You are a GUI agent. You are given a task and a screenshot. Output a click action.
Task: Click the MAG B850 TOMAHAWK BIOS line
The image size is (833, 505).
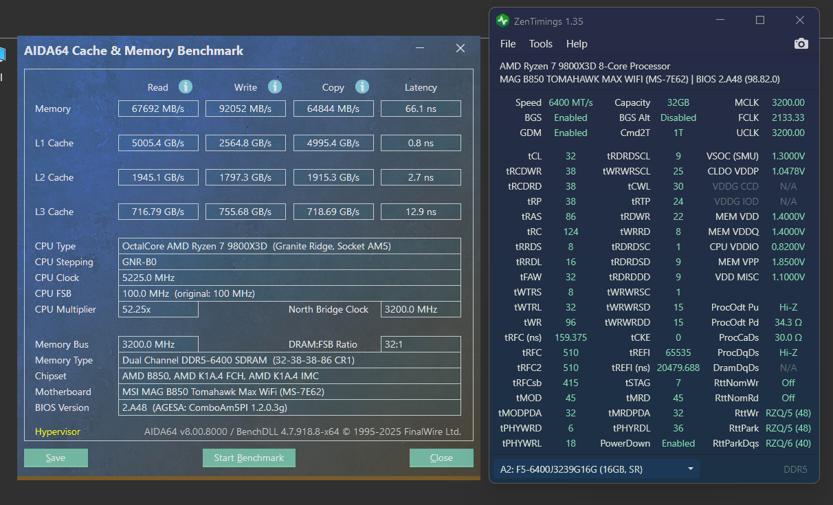point(640,79)
